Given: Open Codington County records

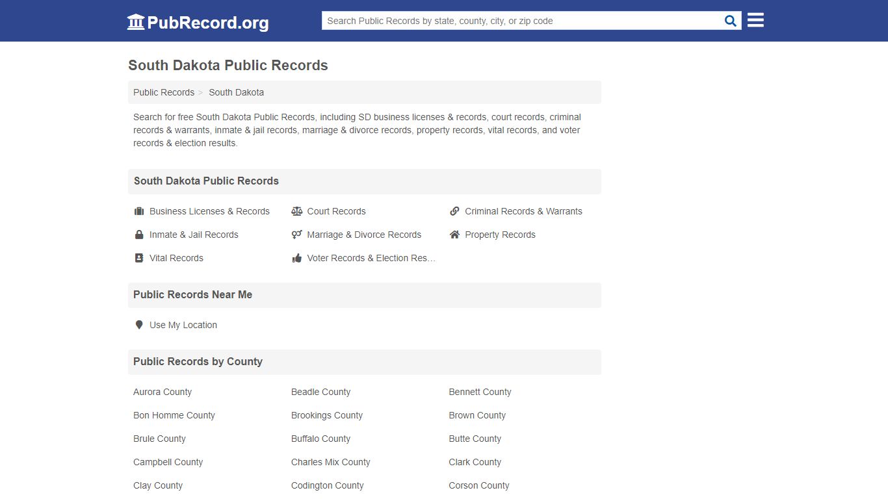Looking at the screenshot, I should [x=327, y=485].
